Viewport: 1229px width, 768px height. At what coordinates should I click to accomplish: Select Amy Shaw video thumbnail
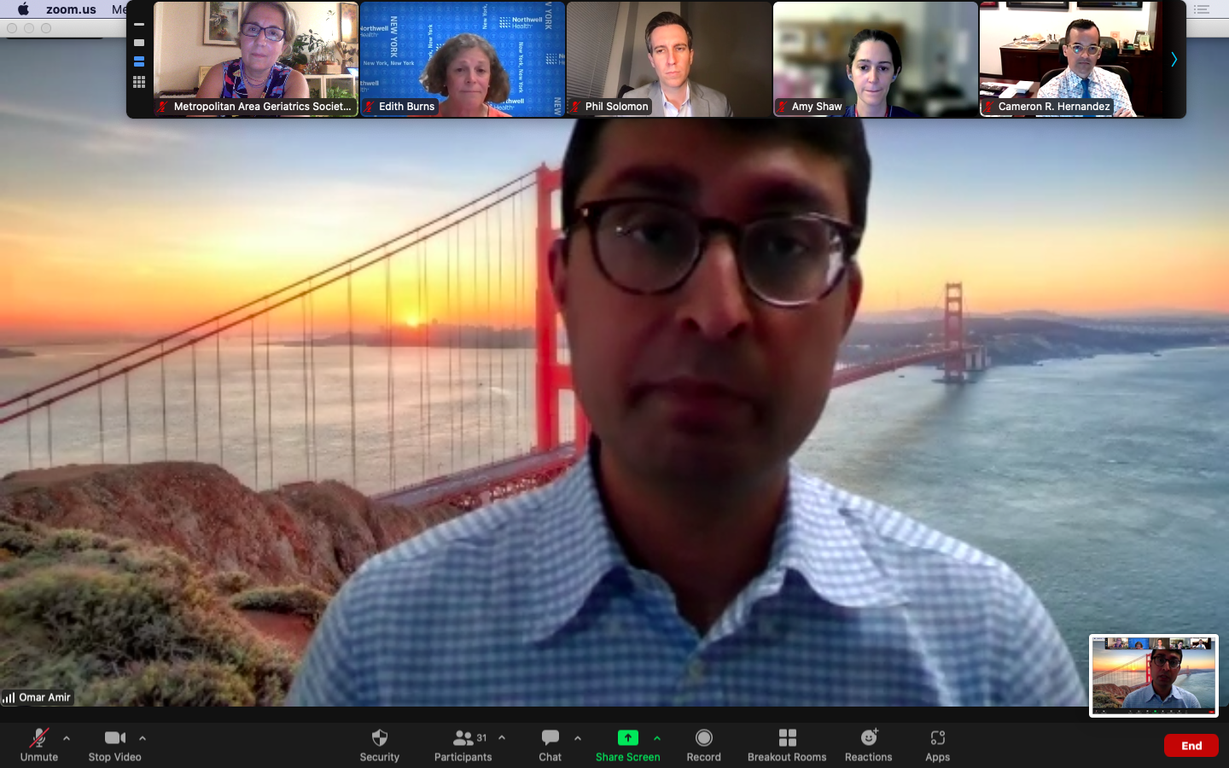pyautogui.click(x=876, y=59)
